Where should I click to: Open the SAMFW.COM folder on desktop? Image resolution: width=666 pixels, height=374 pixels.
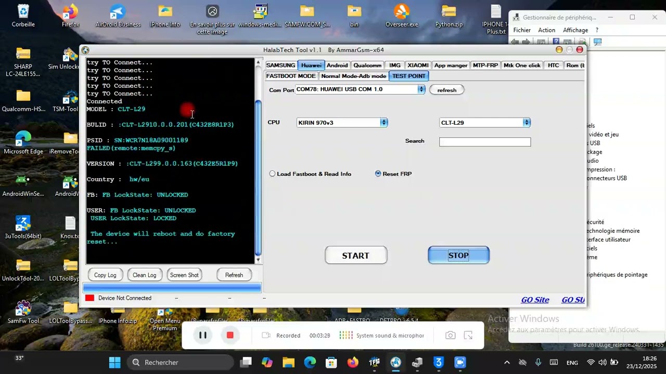tap(307, 16)
